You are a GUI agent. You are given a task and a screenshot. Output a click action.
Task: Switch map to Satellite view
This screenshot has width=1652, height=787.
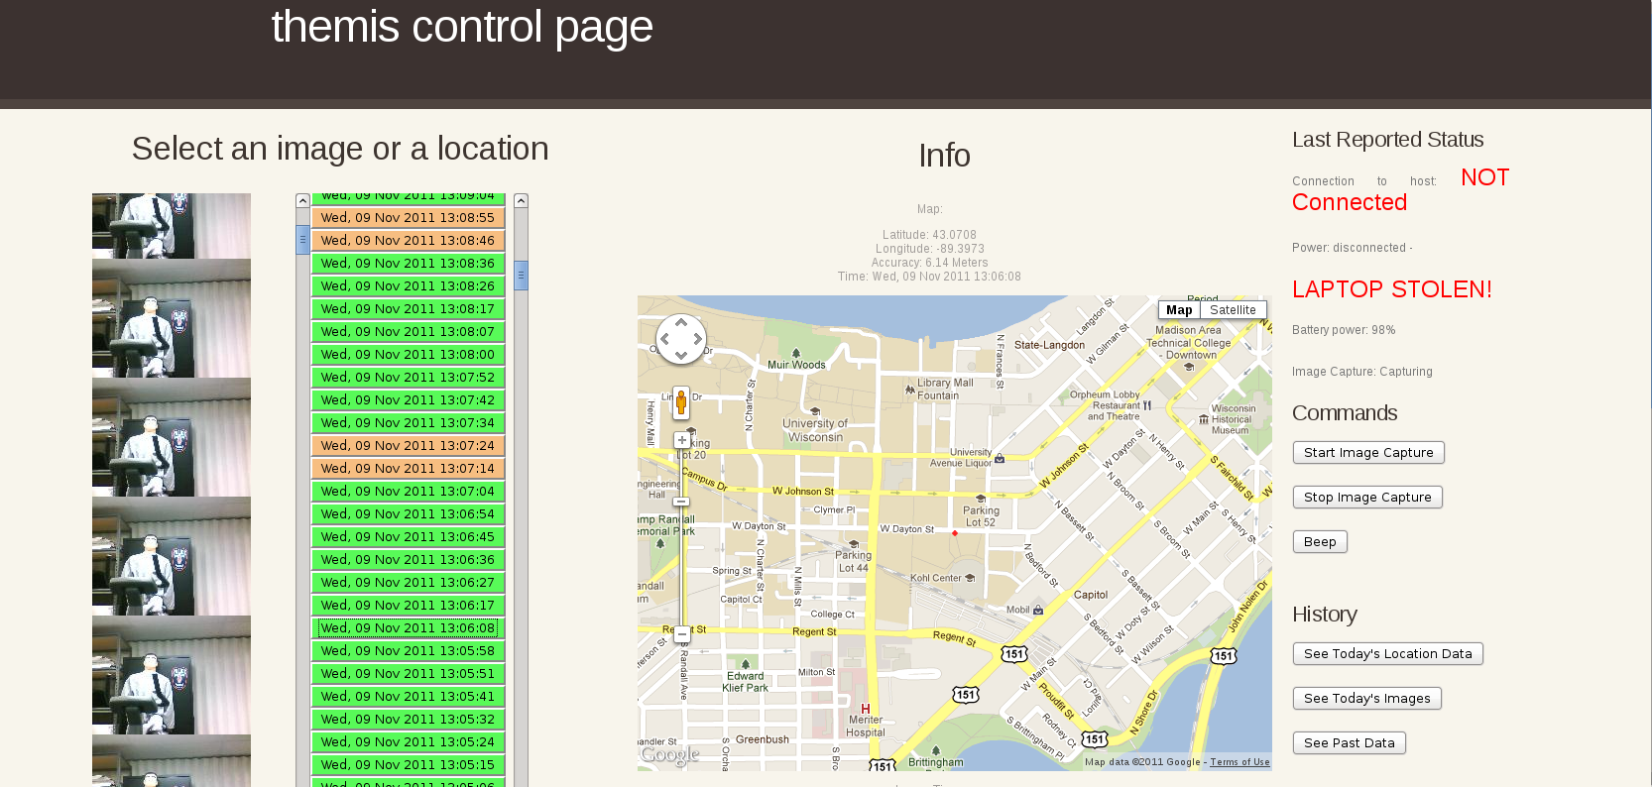[1233, 310]
